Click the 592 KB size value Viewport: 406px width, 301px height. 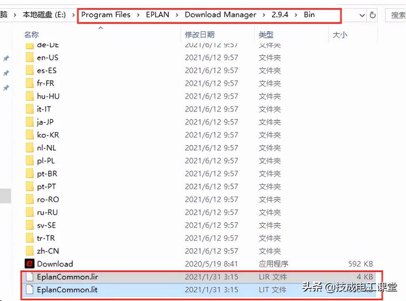click(x=361, y=264)
